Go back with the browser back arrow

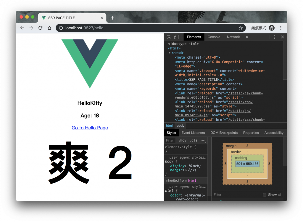tap(22, 28)
